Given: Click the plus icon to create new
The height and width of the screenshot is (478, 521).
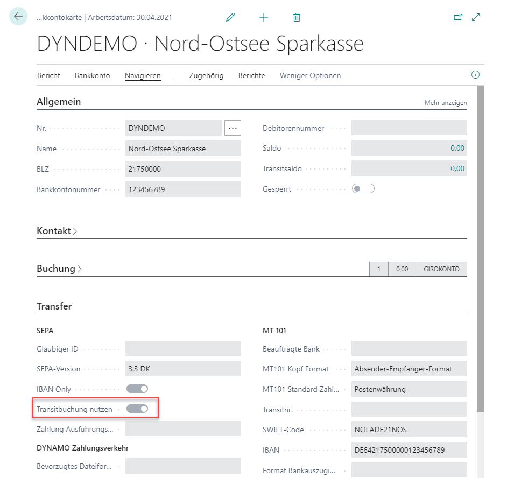Looking at the screenshot, I should pos(264,17).
